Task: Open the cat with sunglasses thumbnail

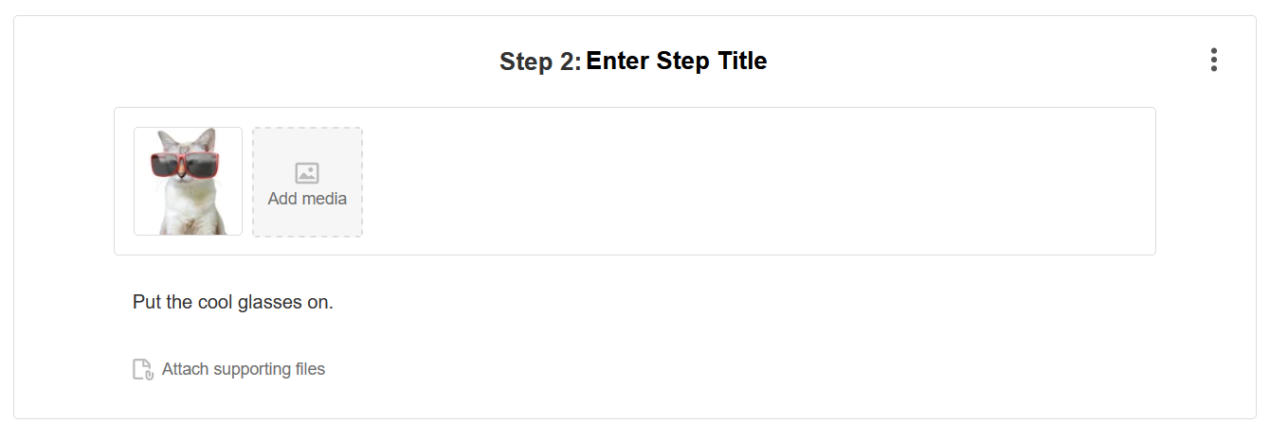Action: pyautogui.click(x=188, y=181)
